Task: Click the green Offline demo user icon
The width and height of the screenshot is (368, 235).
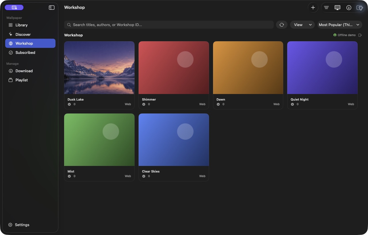Action: [x=335, y=35]
